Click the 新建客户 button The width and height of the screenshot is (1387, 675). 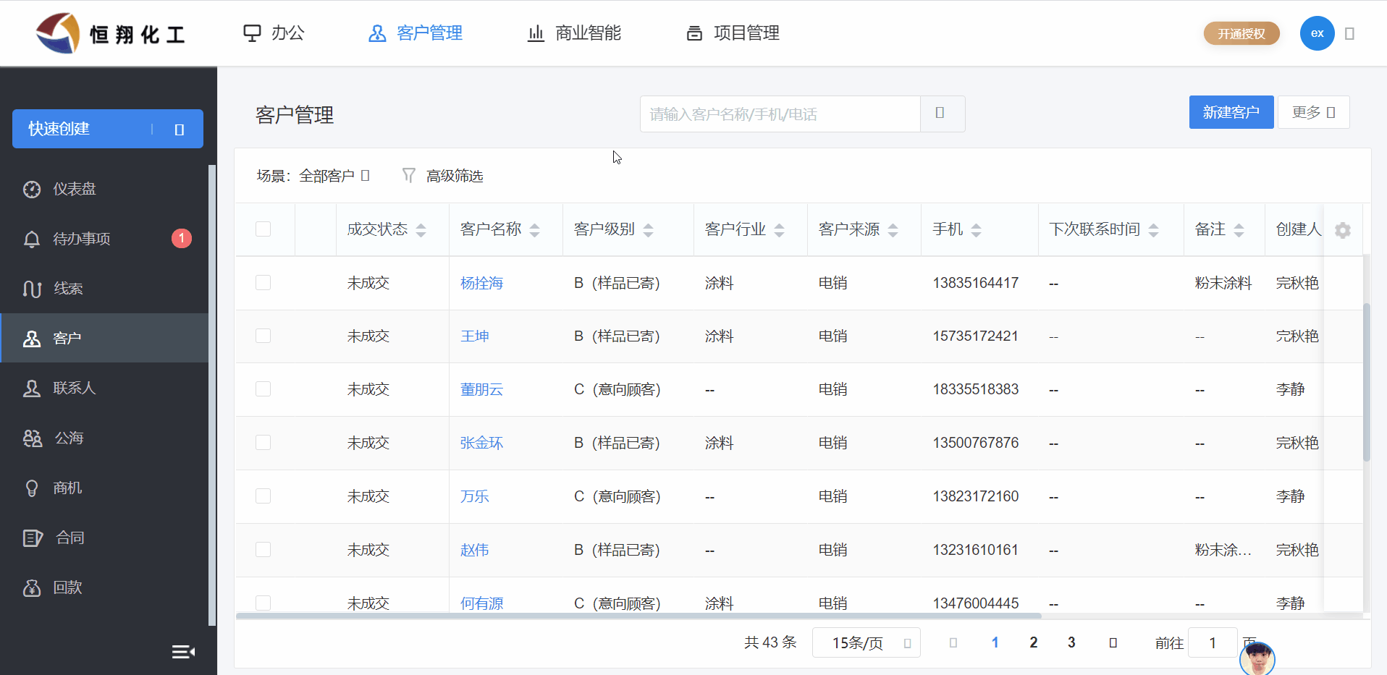click(x=1231, y=113)
